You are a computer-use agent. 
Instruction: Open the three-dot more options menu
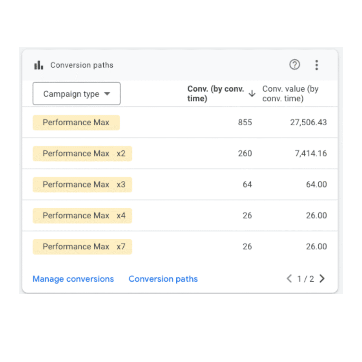point(316,65)
